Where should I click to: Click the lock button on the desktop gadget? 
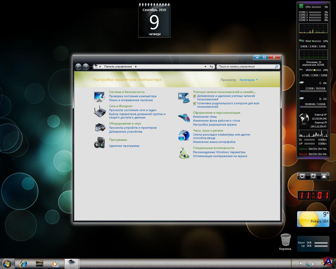tap(324, 176)
